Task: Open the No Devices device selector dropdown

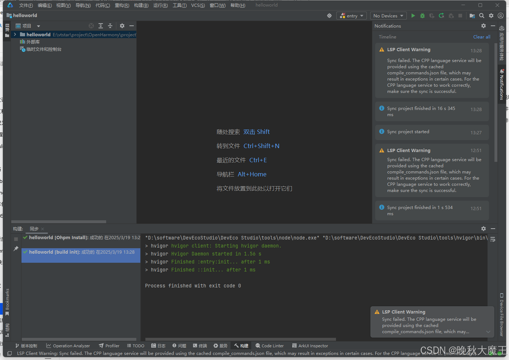Action: click(388, 16)
